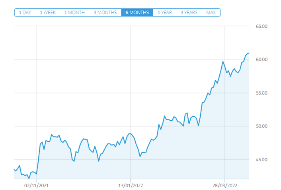Show the 1 MONTH chart view

tap(74, 12)
